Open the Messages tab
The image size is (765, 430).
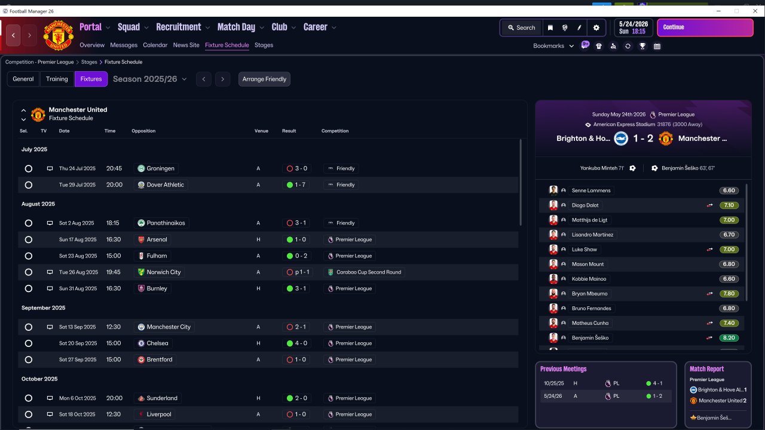pyautogui.click(x=124, y=45)
